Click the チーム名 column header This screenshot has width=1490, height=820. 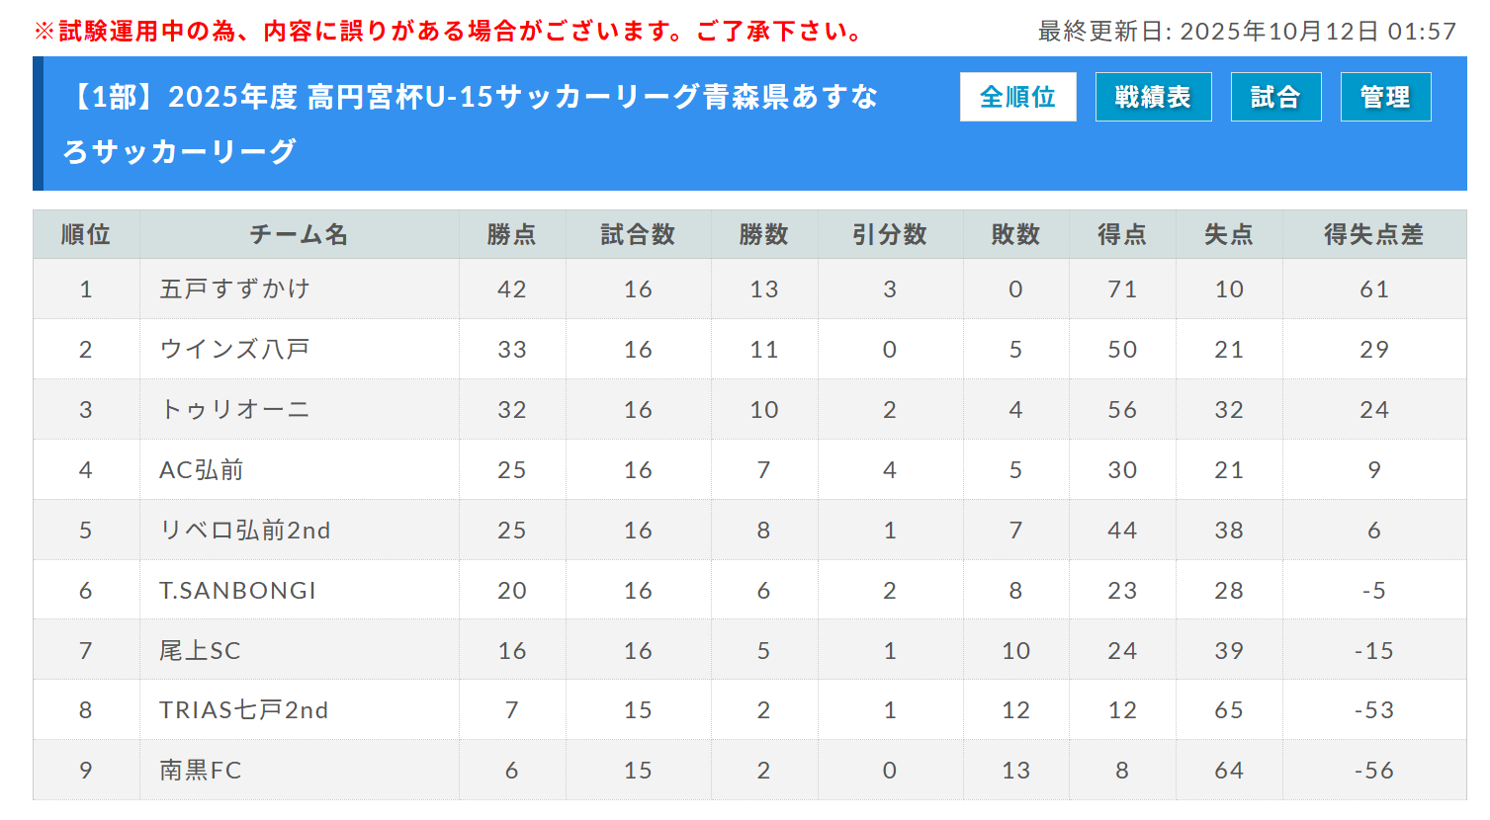(299, 234)
